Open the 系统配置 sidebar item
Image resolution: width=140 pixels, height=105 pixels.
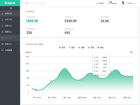click(x=10, y=50)
